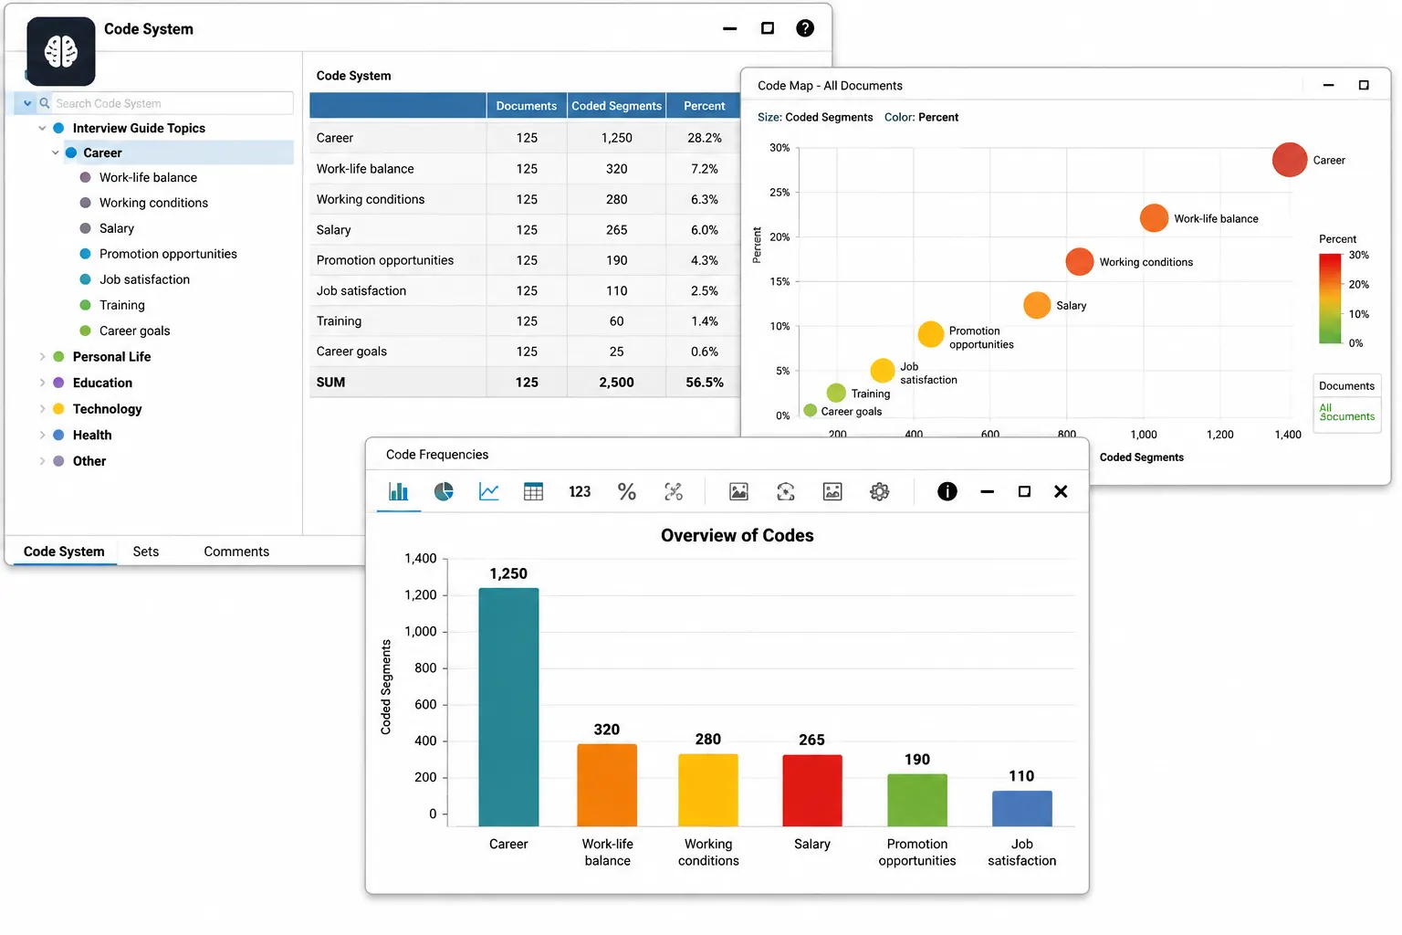The image size is (1402, 935).
Task: Click the SUM row label in the table
Action: [x=330, y=383]
